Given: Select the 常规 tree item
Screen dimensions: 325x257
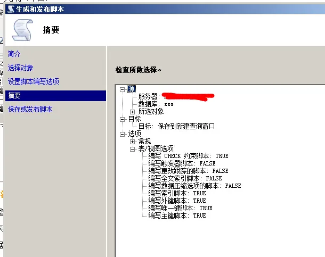Looking at the screenshot, I should coord(144,142).
